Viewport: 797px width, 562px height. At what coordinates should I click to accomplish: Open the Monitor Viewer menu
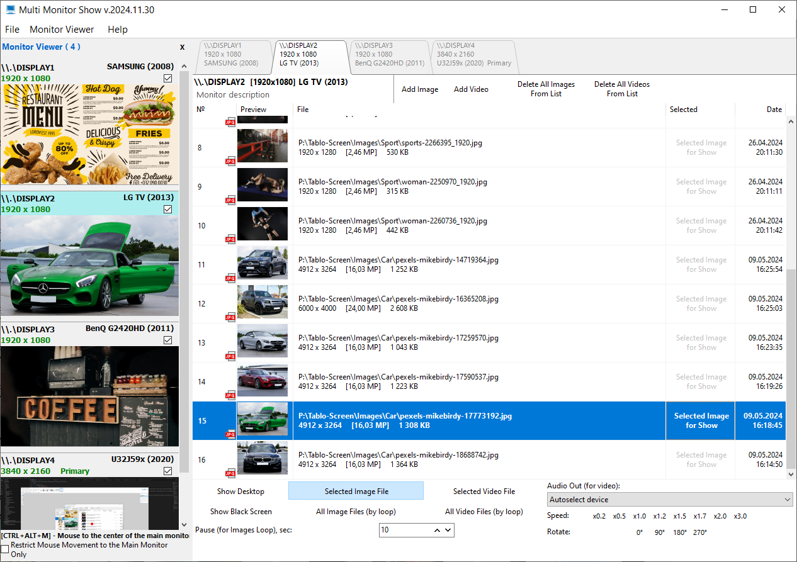[x=62, y=30]
